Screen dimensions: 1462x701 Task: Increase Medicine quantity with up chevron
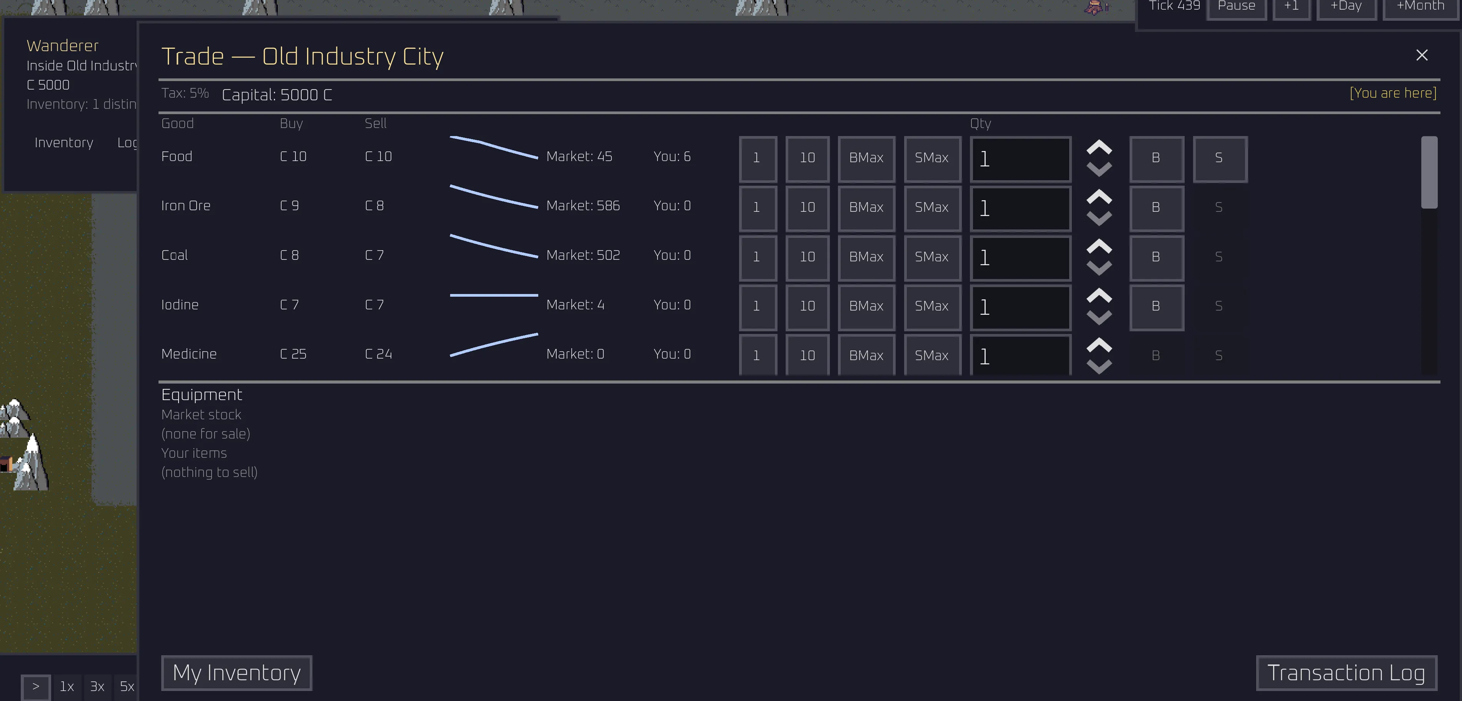pos(1099,345)
